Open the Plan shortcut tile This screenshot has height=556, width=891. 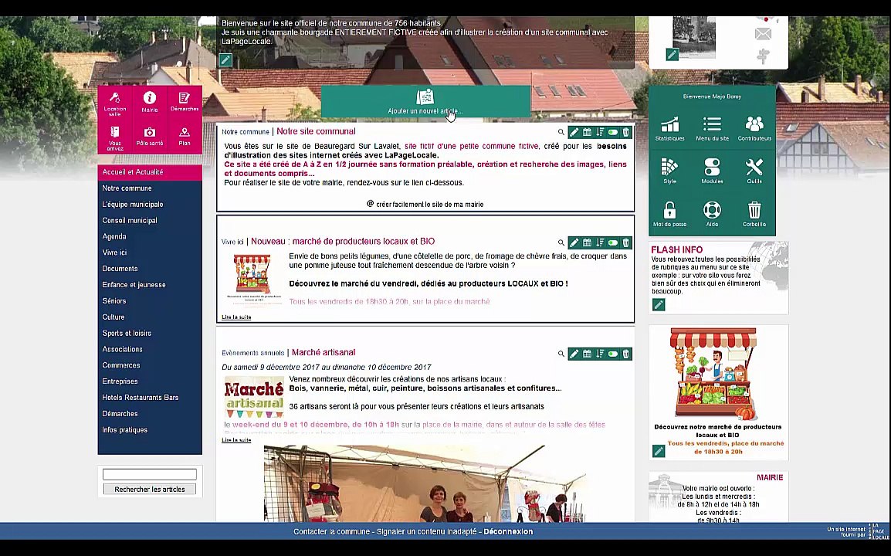[184, 137]
